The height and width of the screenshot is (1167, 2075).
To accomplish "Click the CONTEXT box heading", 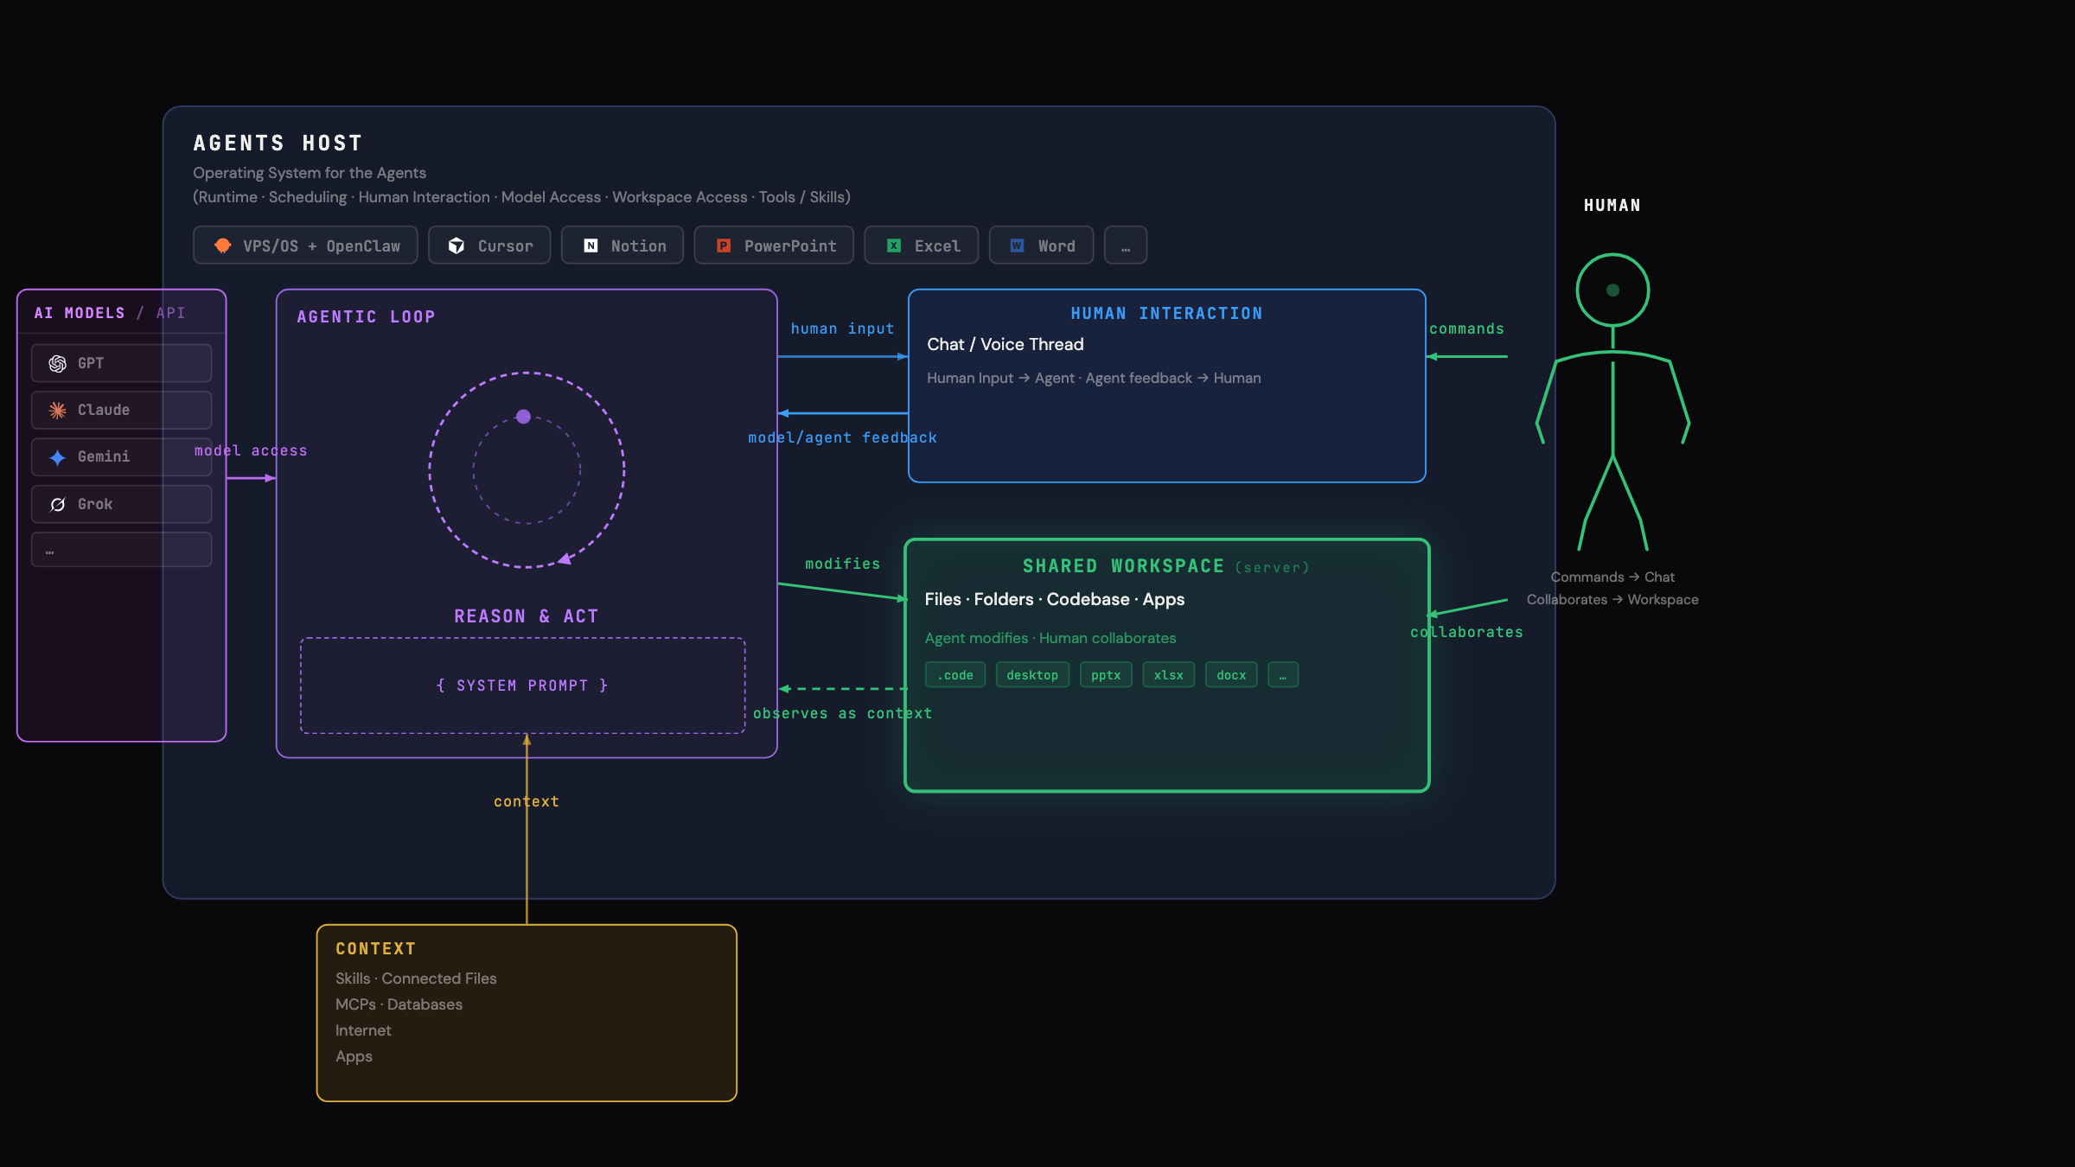I will [x=375, y=949].
